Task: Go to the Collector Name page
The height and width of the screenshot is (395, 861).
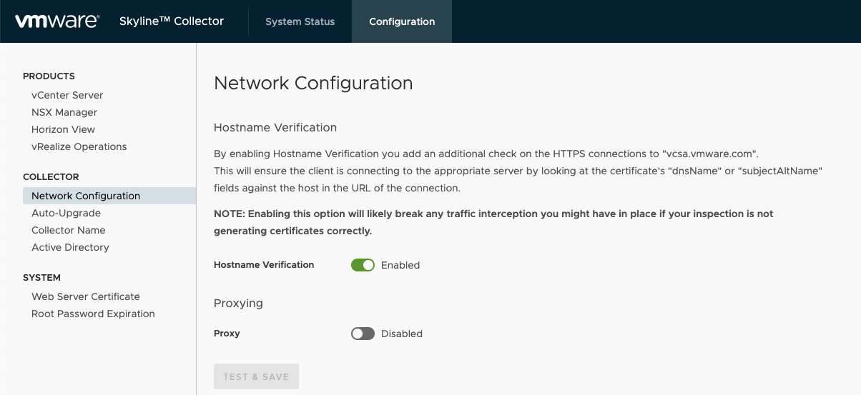Action: [x=68, y=230]
